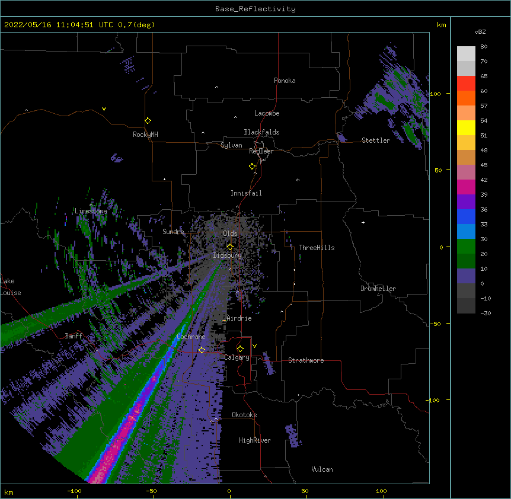Viewport: 511px width, 499px height.
Task: Click the dBZ legend heading
Action: 480,31
